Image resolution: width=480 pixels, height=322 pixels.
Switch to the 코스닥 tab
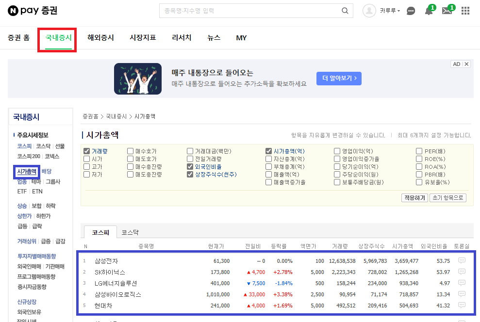(130, 232)
